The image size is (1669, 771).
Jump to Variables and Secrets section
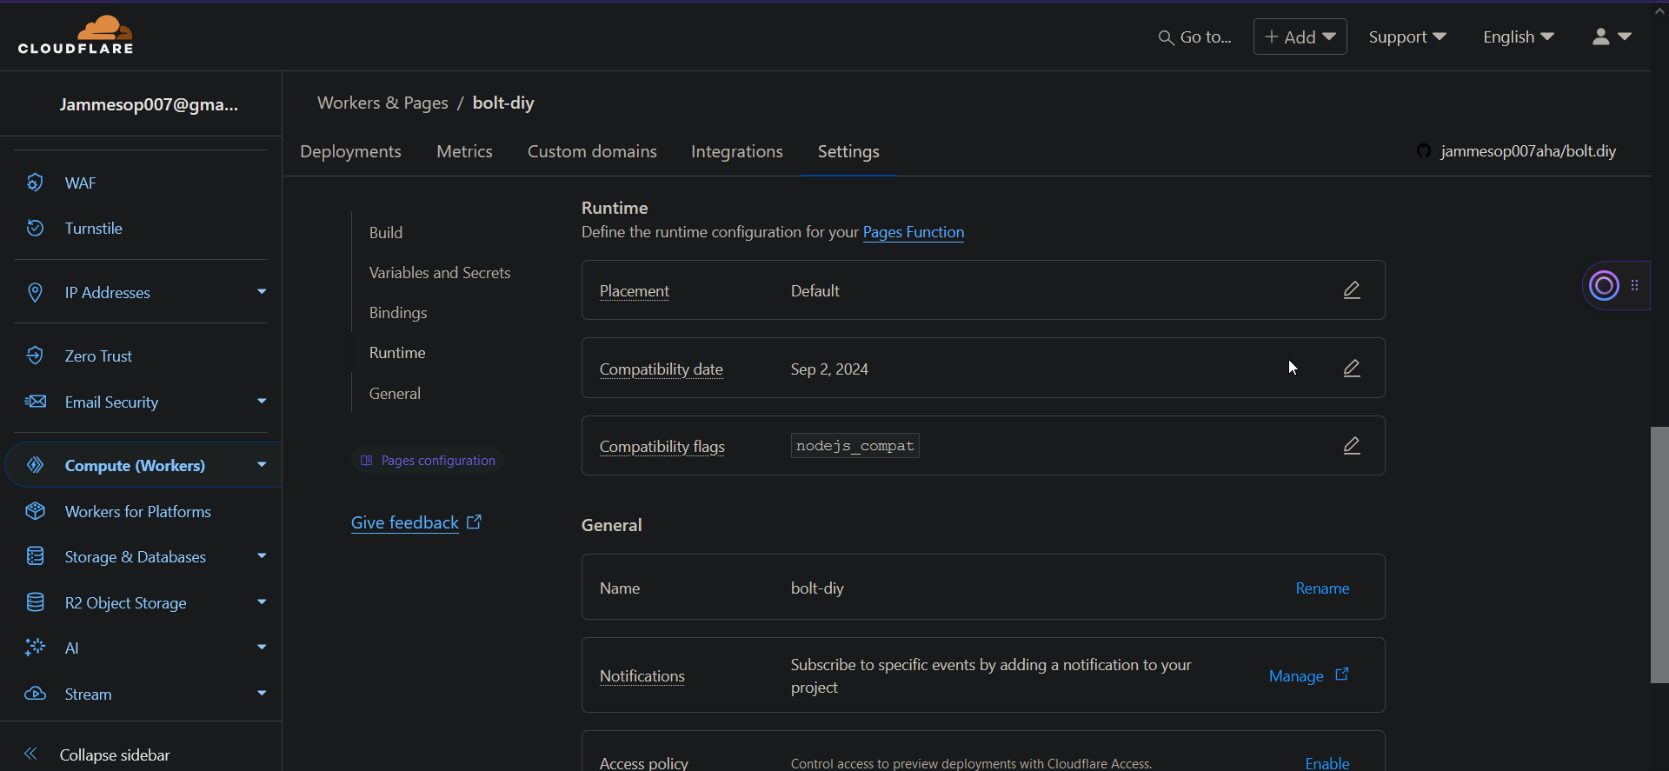(x=440, y=272)
